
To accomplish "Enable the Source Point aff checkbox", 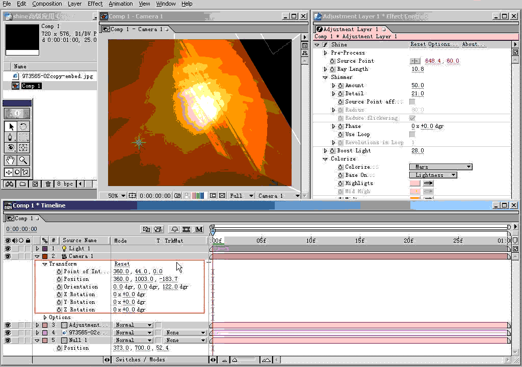I will click(412, 101).
